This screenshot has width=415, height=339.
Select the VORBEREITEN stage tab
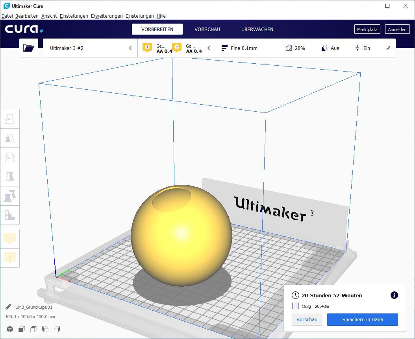[157, 29]
